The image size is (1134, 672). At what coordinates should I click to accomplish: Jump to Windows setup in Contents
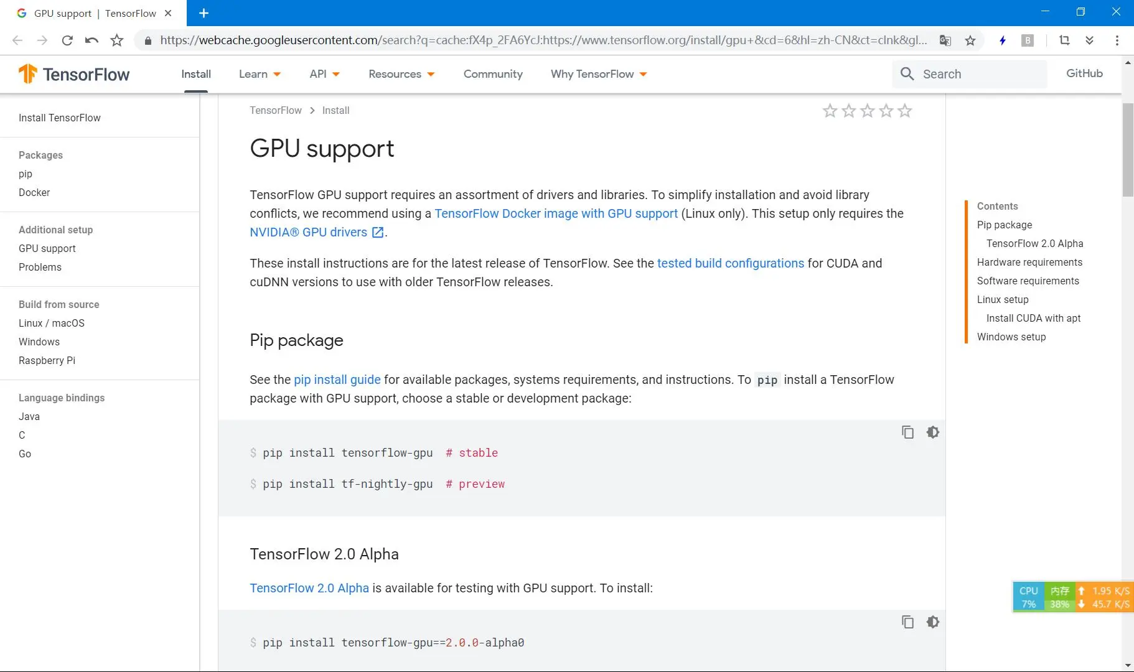pos(1011,337)
